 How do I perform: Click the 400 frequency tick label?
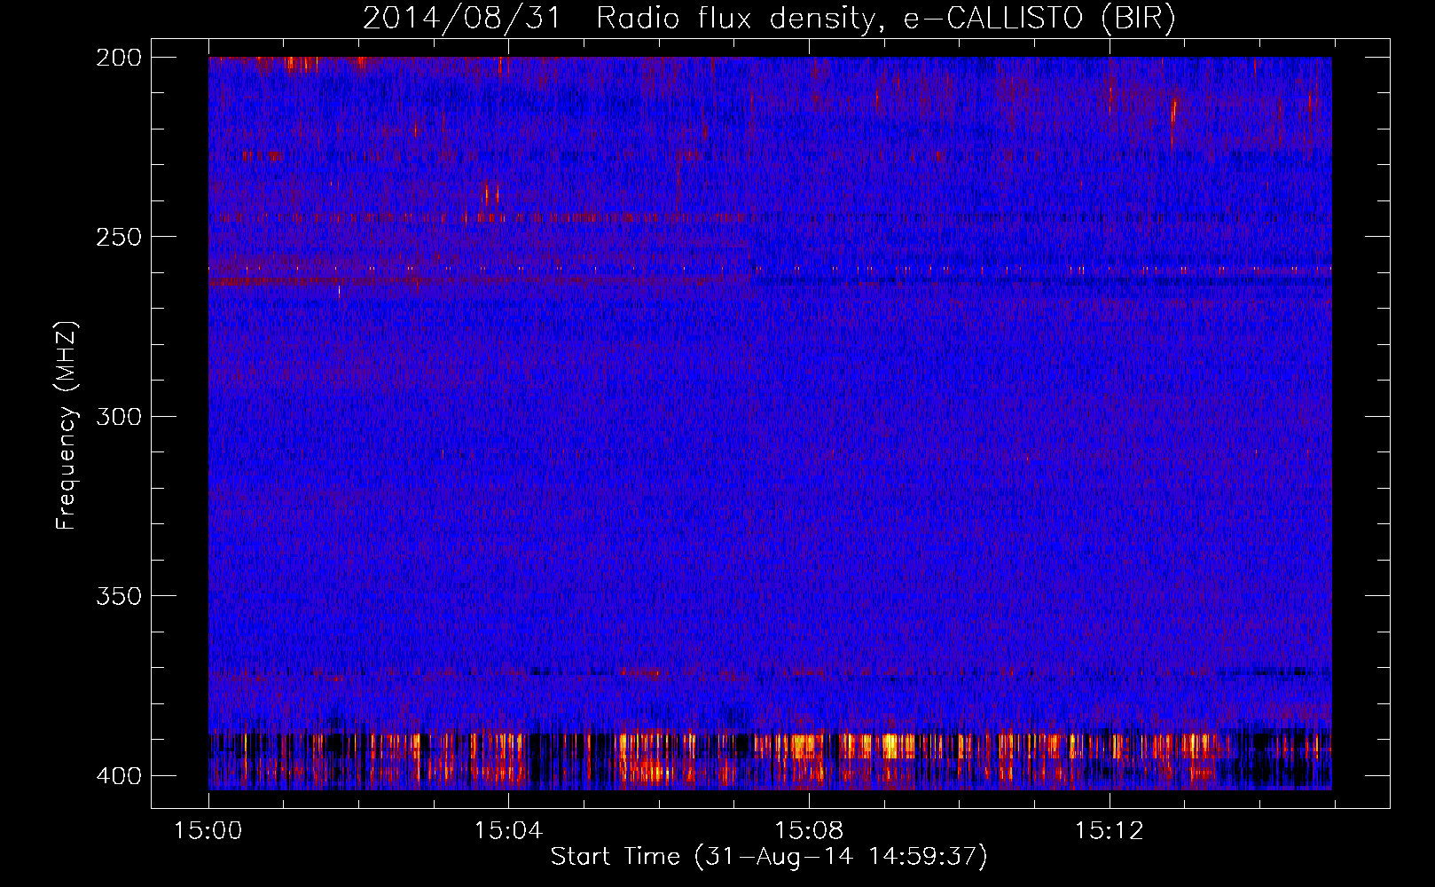pyautogui.click(x=119, y=776)
